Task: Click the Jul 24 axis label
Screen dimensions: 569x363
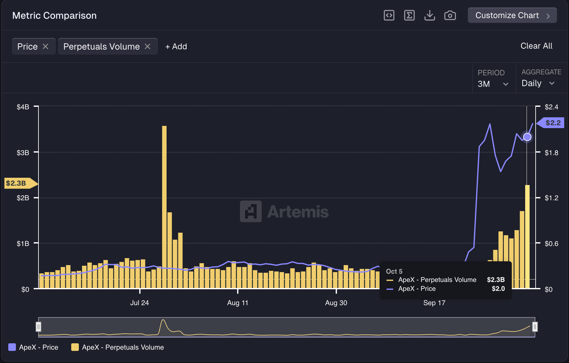Action: point(140,303)
